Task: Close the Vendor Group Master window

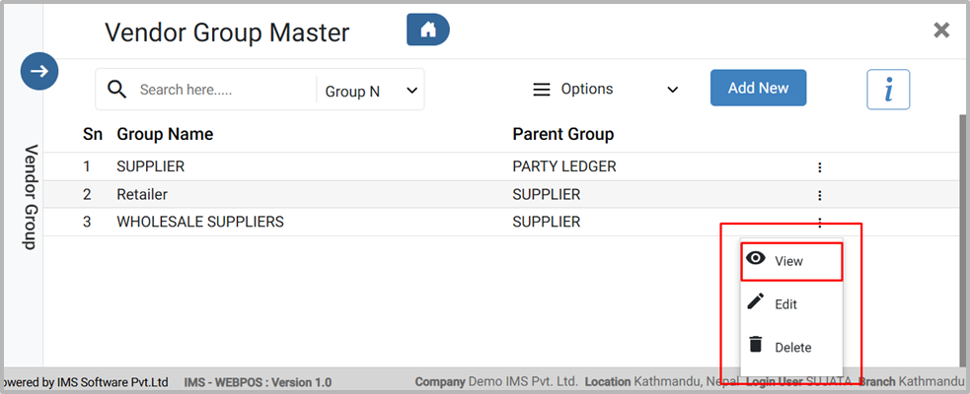Action: pos(941,31)
